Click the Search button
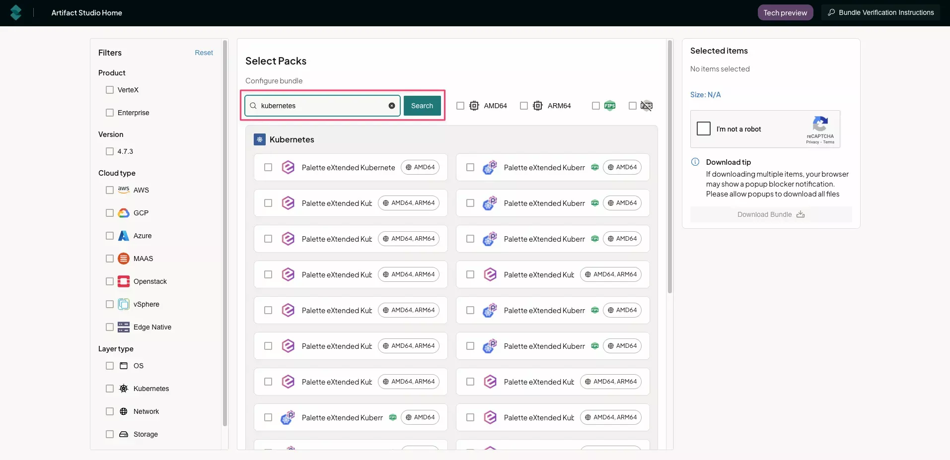 click(422, 105)
